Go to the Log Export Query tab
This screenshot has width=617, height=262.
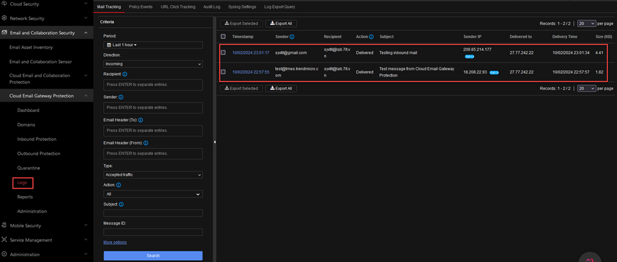pos(279,7)
